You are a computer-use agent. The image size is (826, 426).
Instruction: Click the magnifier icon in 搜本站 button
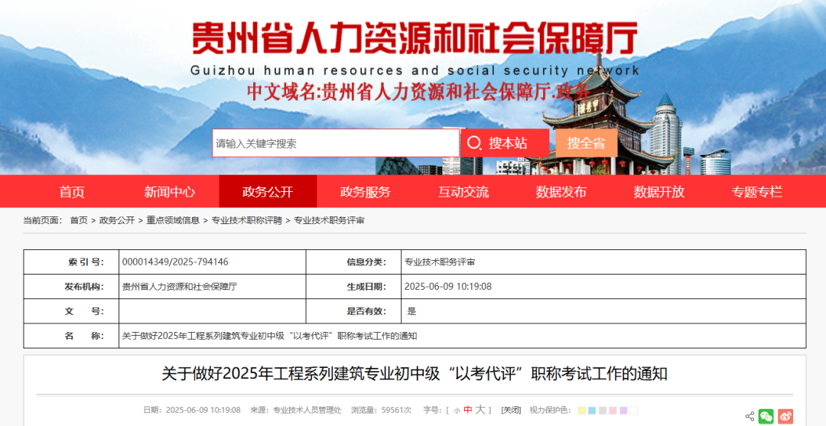(474, 143)
